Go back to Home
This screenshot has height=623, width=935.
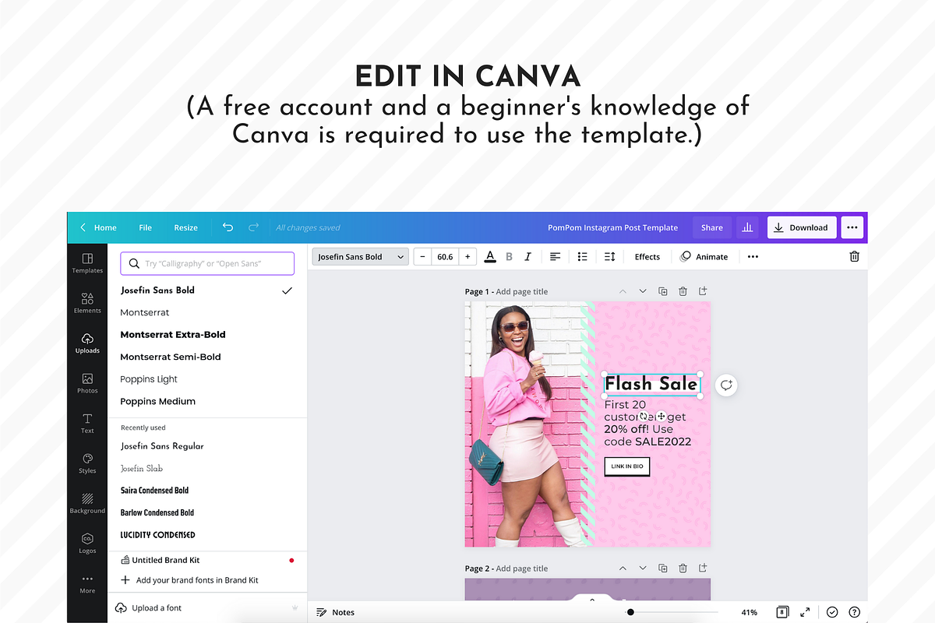tap(98, 227)
